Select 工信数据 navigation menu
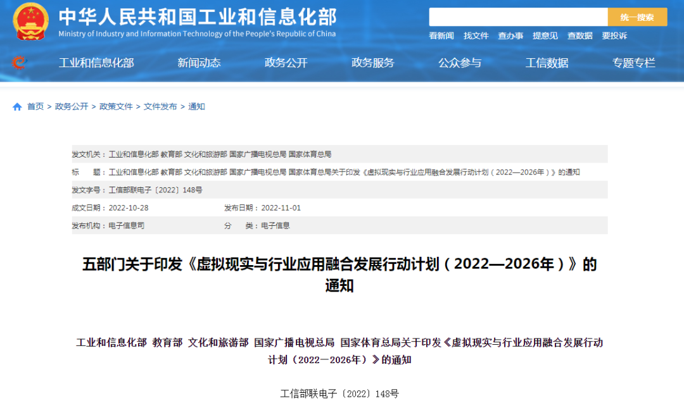The height and width of the screenshot is (403, 684). pos(547,63)
